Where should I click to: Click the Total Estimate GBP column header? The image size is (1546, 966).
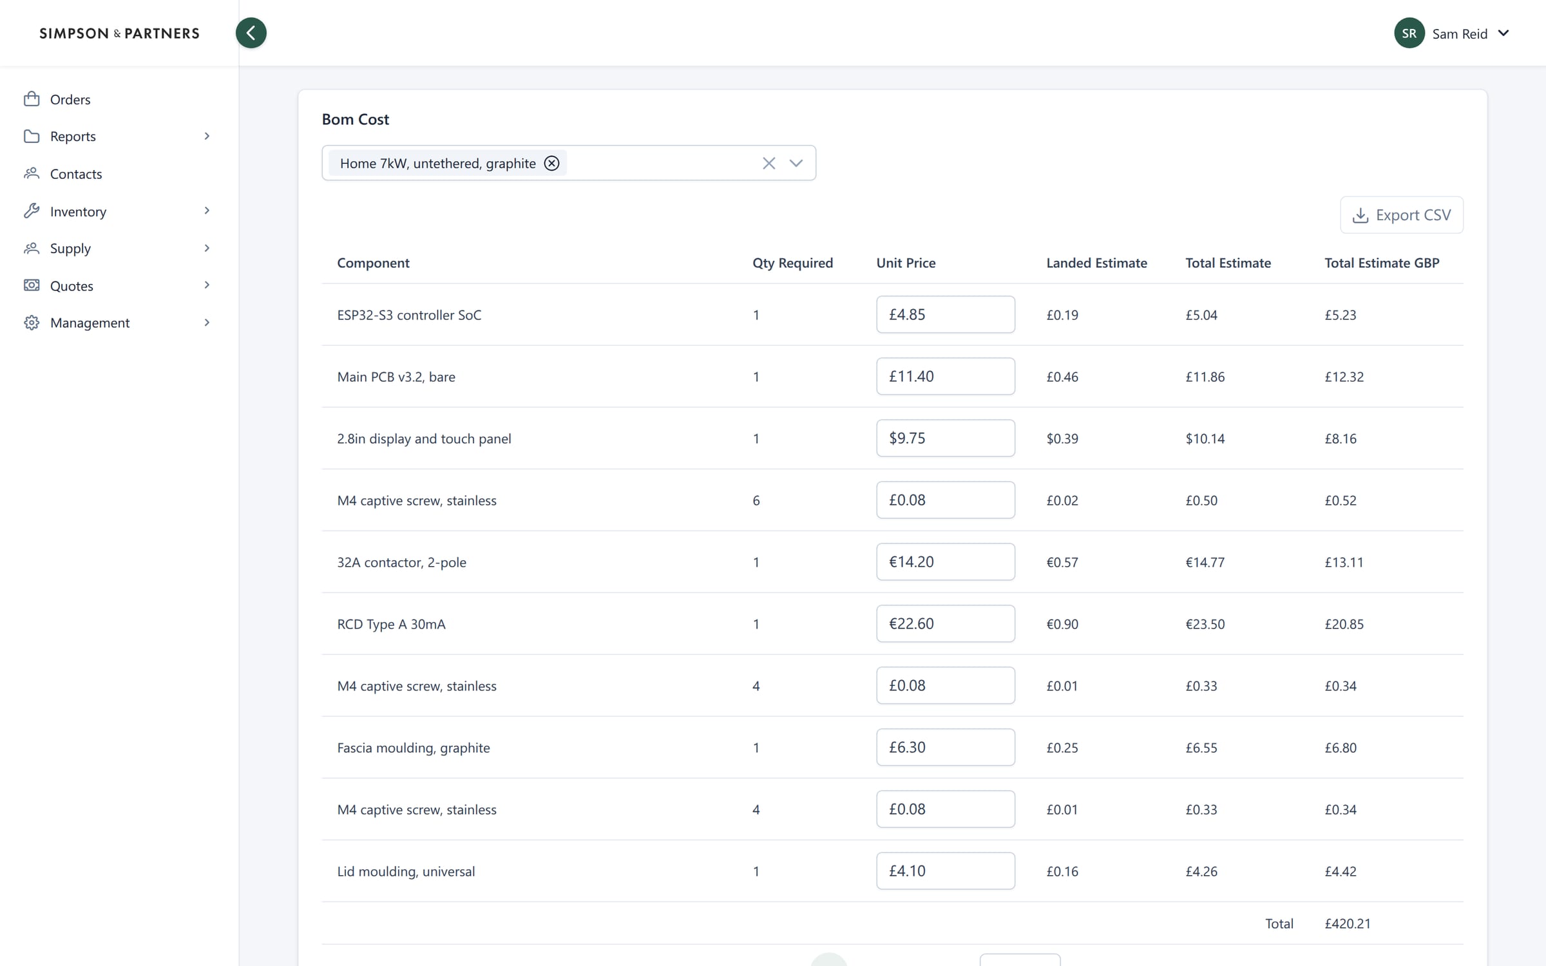[x=1382, y=263]
